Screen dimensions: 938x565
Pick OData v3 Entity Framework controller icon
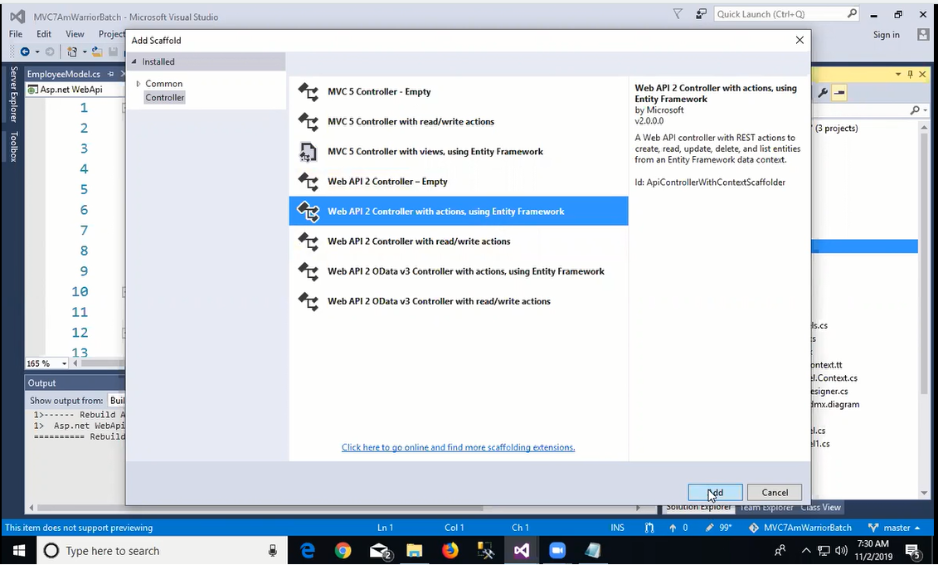308,271
